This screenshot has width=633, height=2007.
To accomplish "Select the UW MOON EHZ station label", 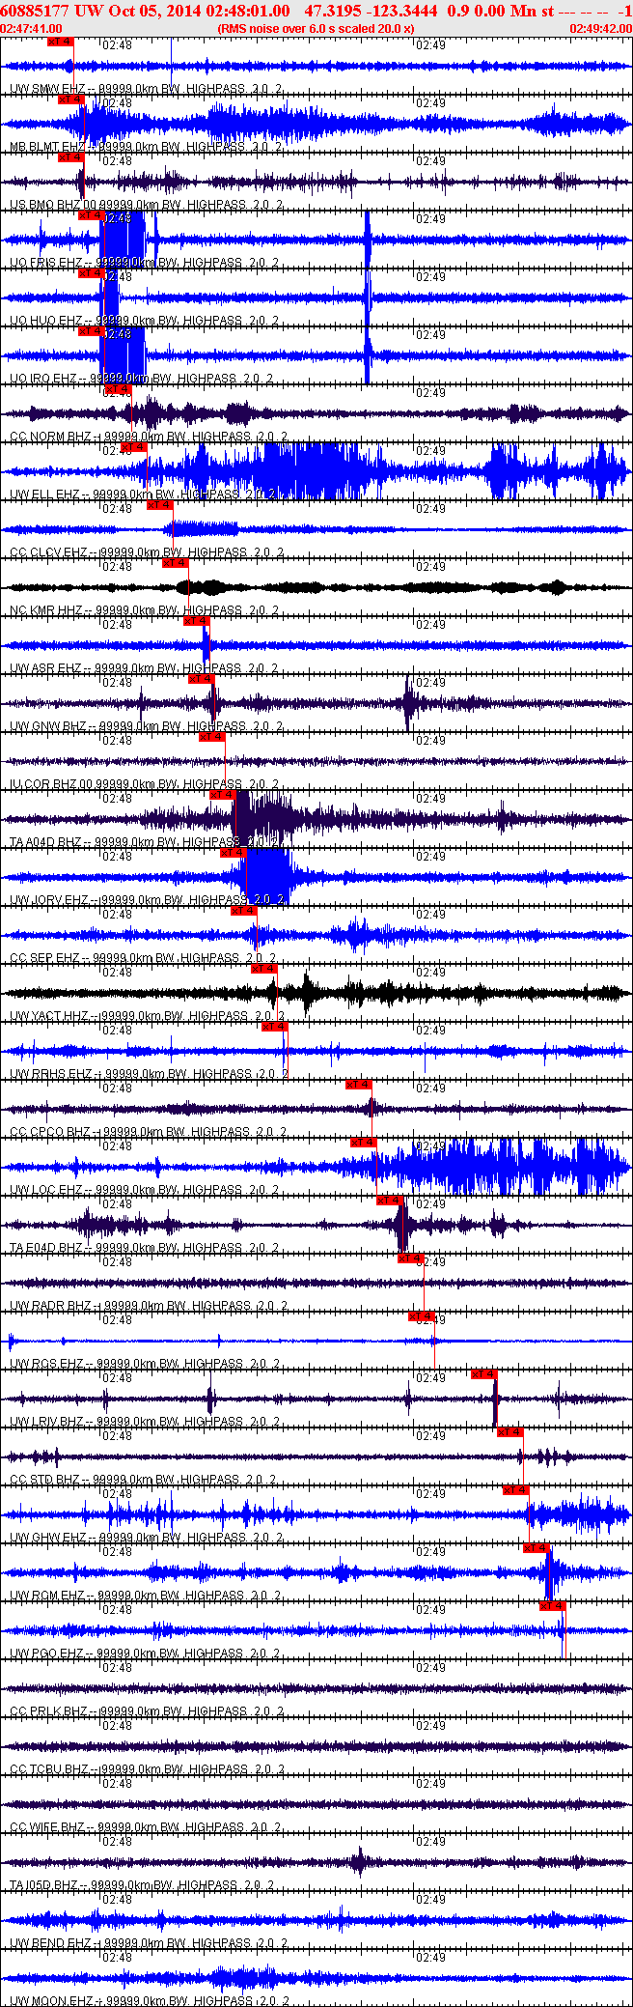I will coord(149,2001).
